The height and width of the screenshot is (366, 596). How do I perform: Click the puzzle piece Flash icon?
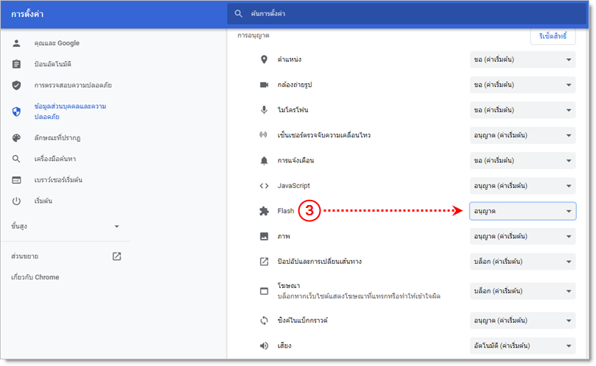(264, 211)
